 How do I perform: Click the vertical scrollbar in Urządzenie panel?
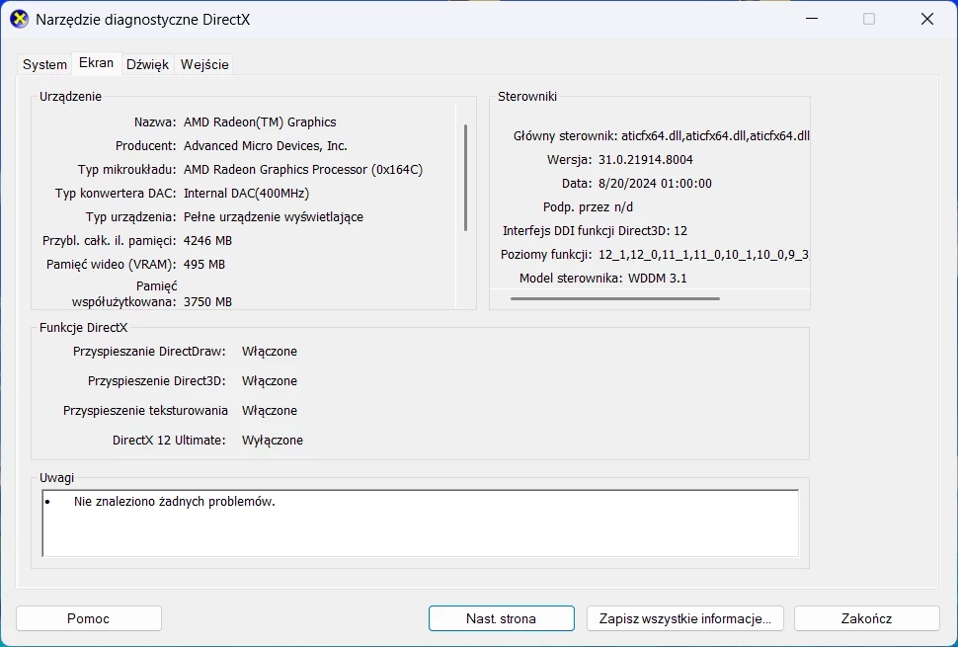[465, 178]
